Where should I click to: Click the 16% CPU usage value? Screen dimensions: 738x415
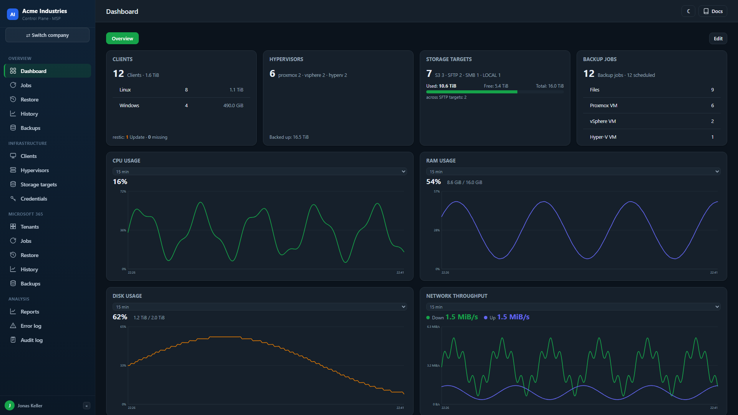pos(120,182)
